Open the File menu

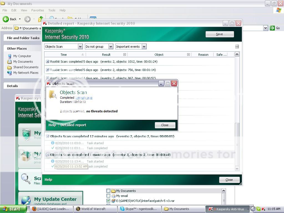(5, 10)
